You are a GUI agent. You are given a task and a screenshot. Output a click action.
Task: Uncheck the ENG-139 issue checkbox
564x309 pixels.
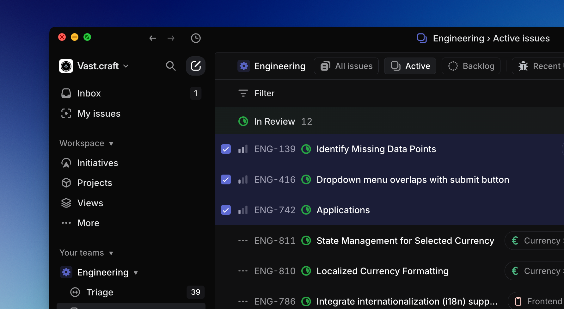tap(226, 149)
